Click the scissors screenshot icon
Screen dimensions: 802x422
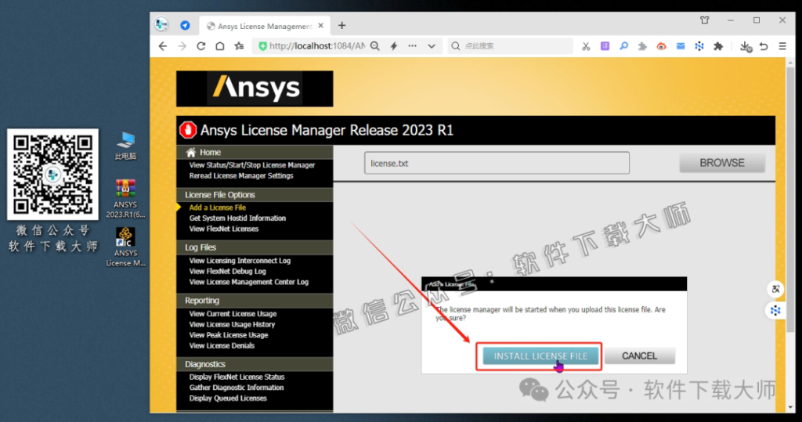[x=586, y=46]
